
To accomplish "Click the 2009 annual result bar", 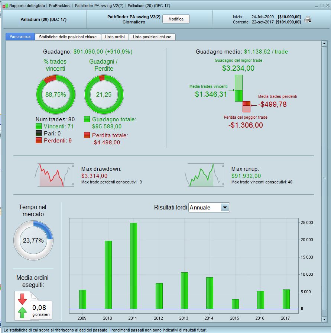I will coord(83,299).
